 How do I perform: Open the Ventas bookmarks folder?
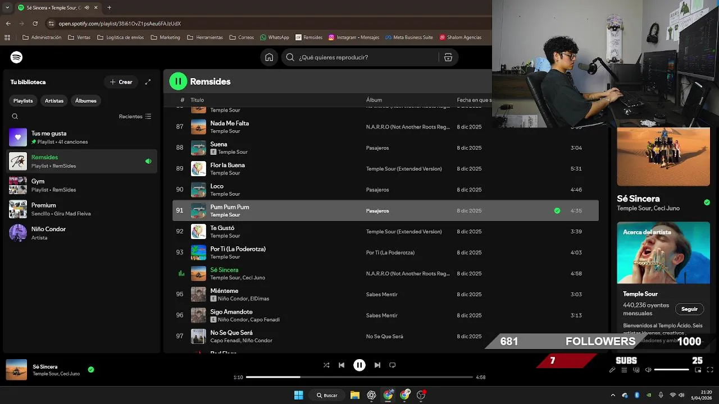(x=79, y=38)
